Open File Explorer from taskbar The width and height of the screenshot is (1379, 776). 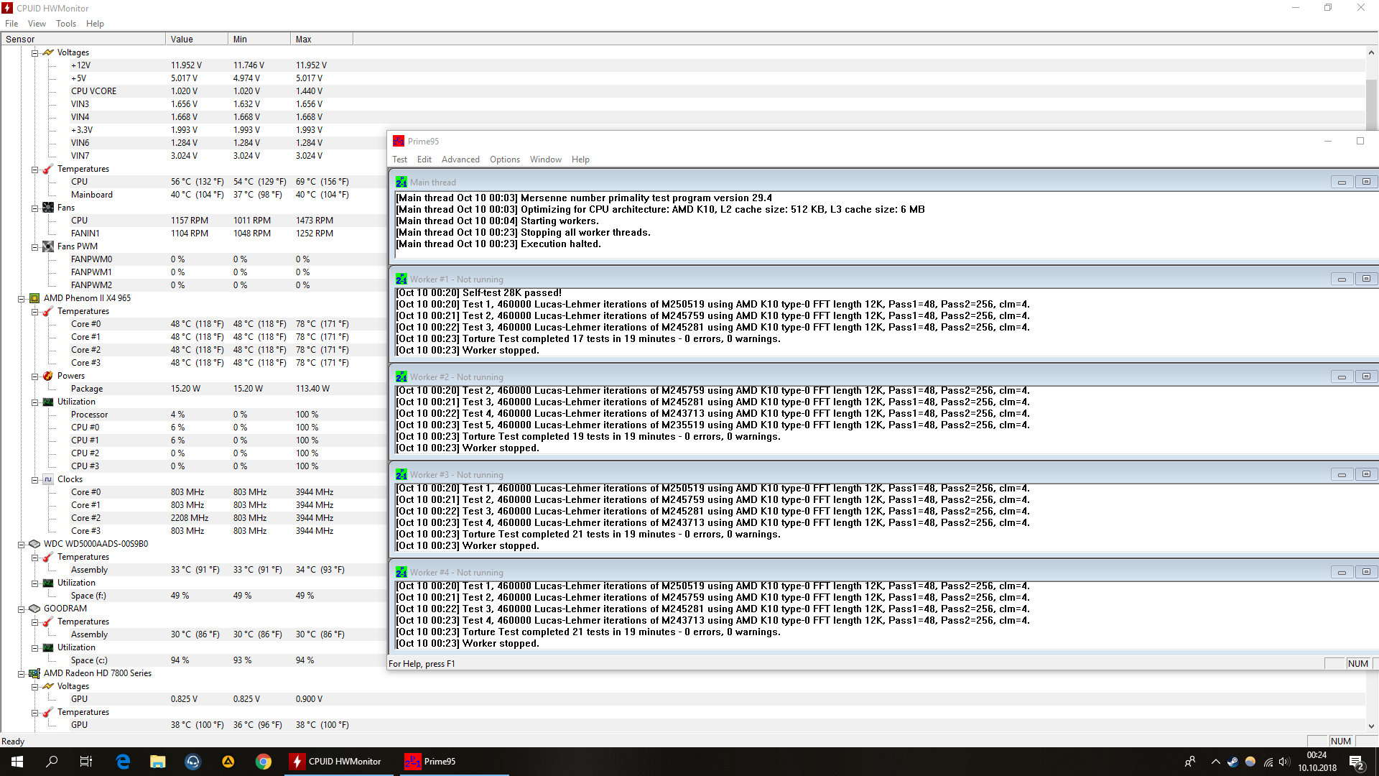(x=157, y=762)
